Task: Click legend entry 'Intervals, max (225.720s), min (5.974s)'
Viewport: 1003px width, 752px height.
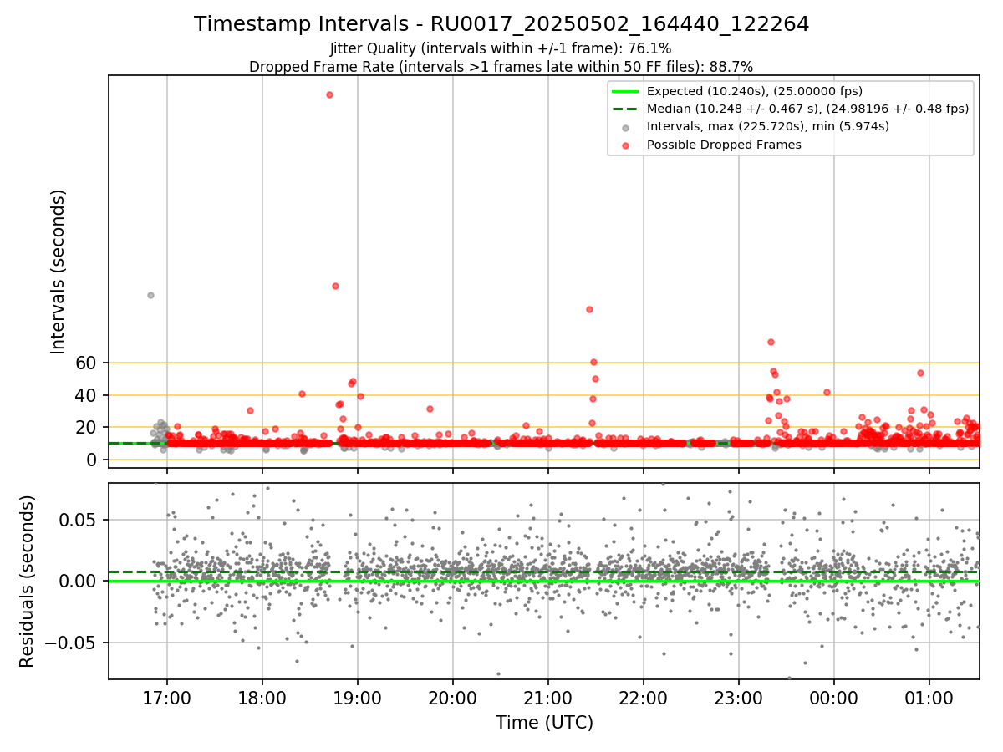Action: (x=767, y=126)
